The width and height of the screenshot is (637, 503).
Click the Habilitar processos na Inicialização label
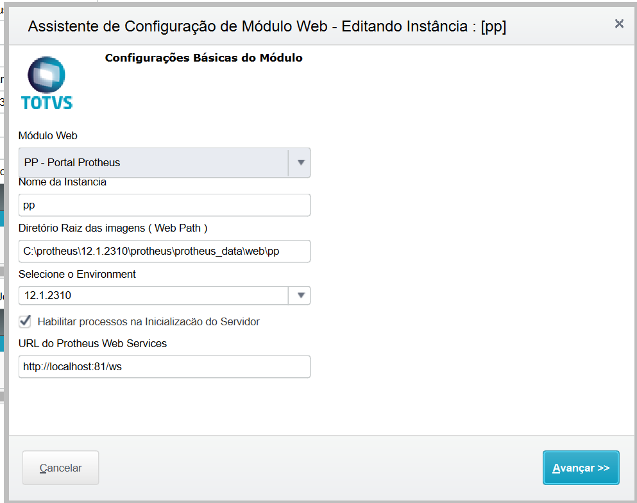pyautogui.click(x=148, y=321)
